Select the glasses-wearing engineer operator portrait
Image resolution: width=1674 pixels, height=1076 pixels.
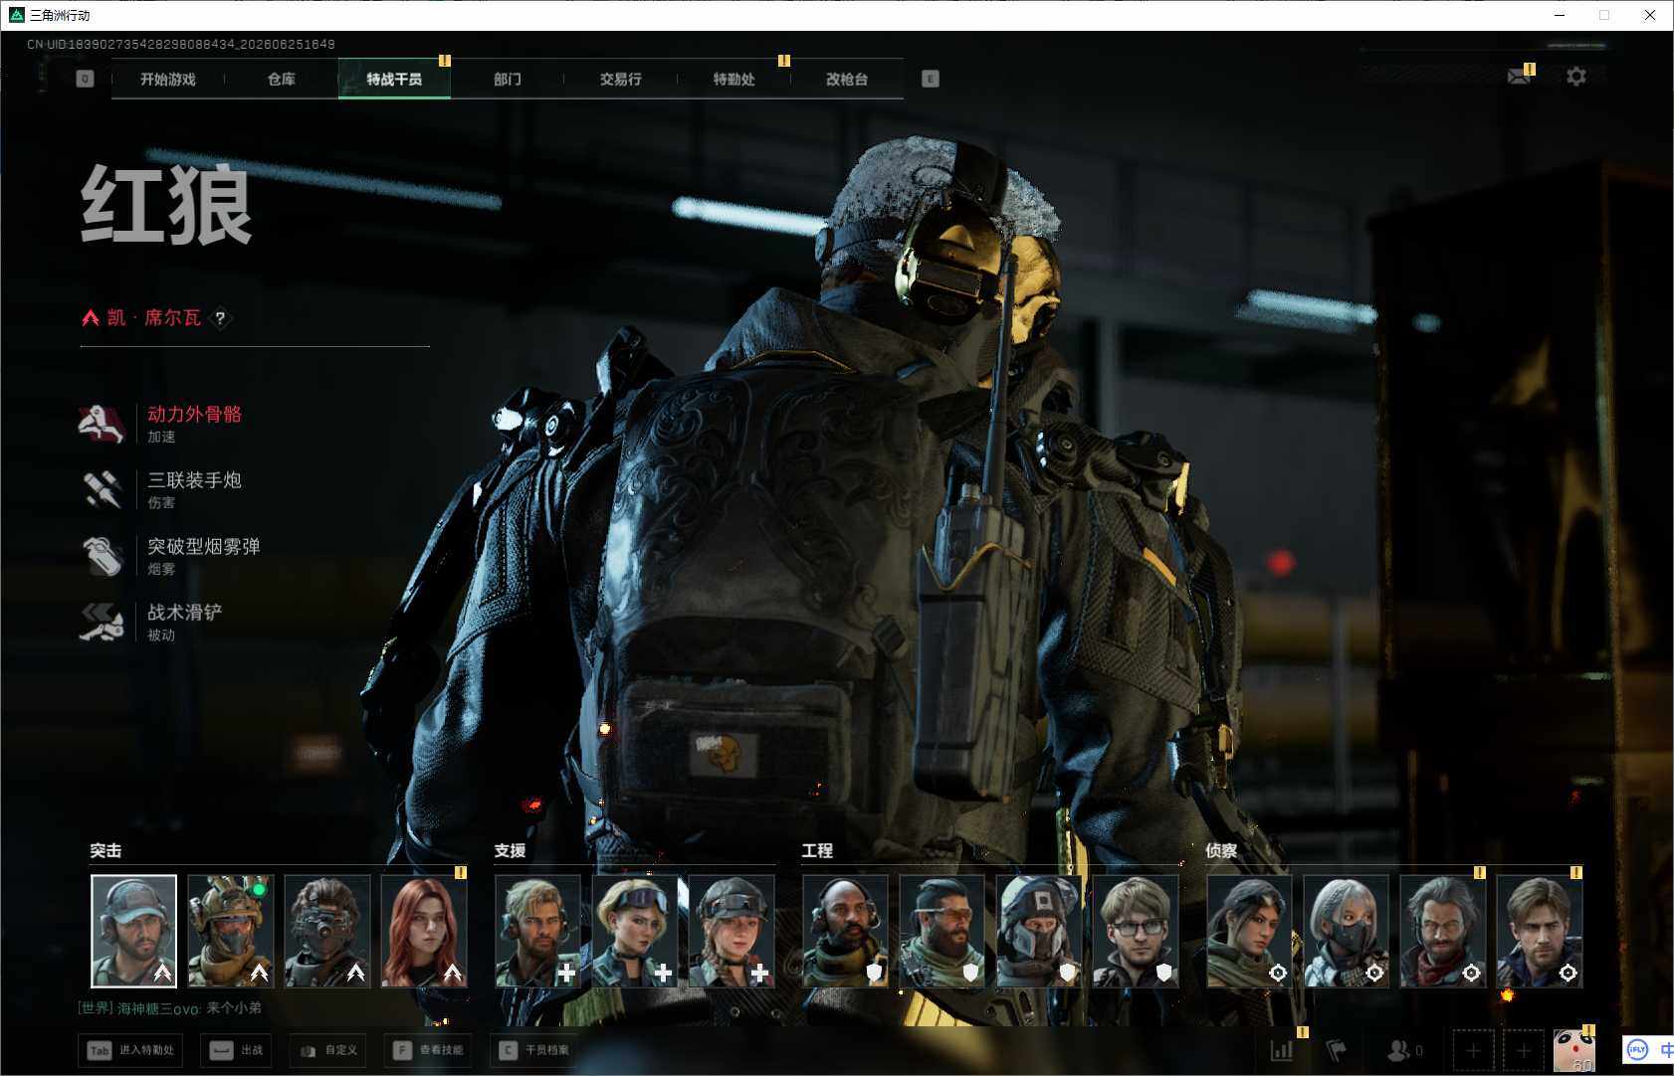(1136, 931)
